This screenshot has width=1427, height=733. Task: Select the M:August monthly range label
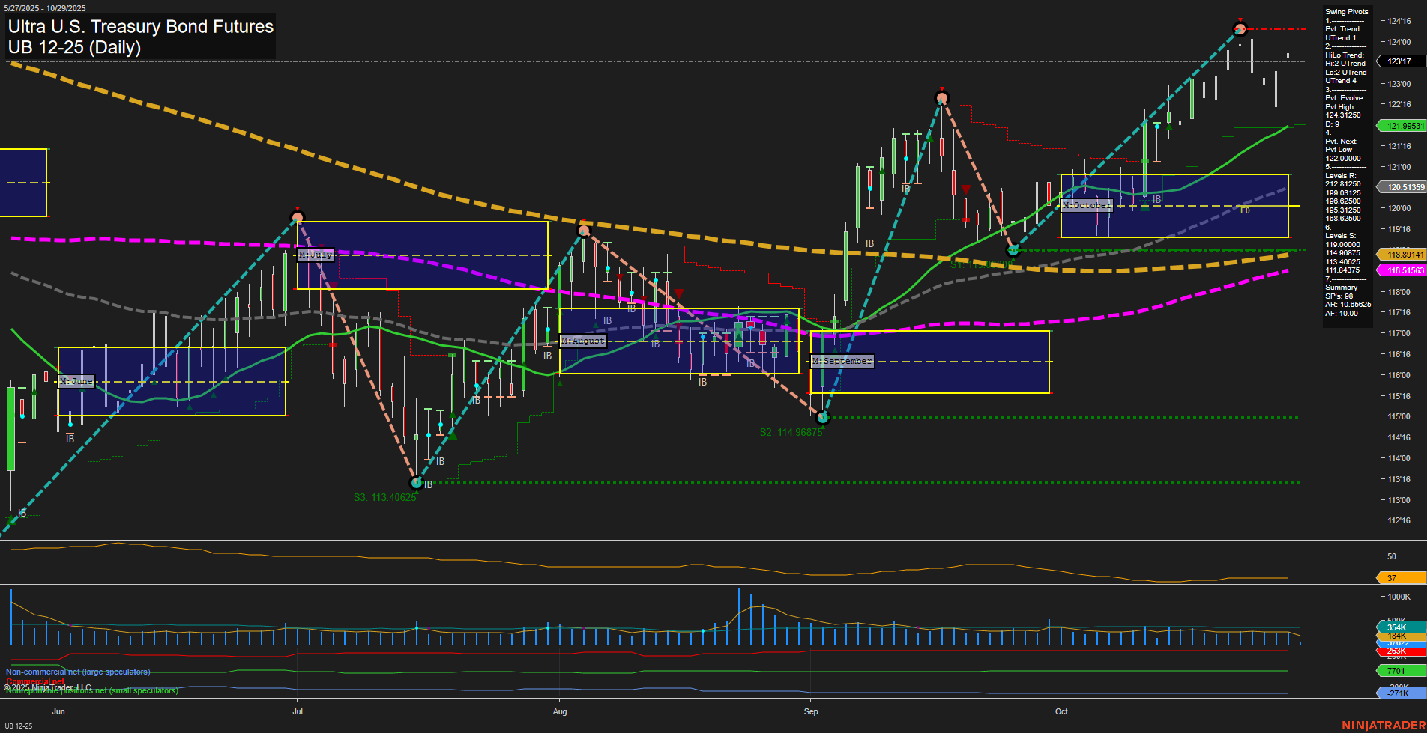(x=582, y=341)
